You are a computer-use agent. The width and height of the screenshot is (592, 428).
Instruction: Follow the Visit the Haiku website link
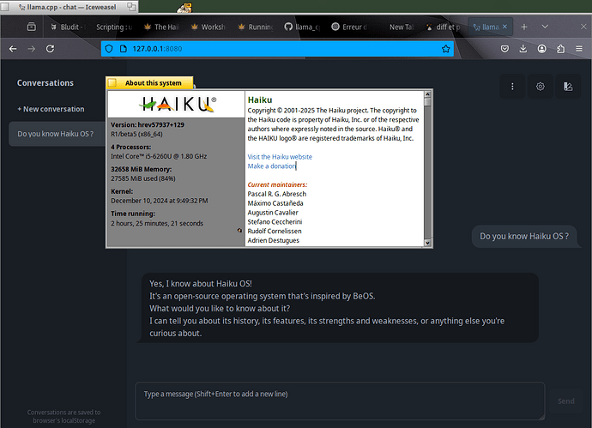tap(280, 157)
